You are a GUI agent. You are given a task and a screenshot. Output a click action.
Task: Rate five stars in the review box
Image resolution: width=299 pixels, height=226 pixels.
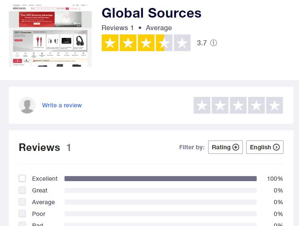click(275, 105)
